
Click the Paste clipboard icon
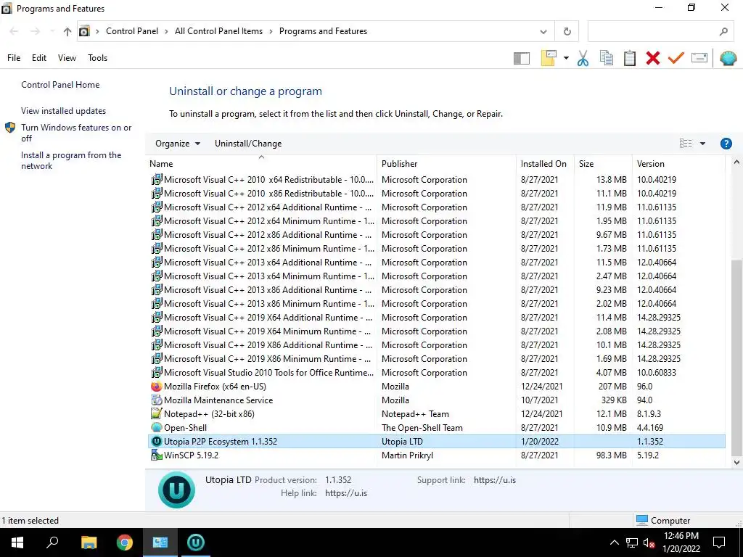point(629,58)
